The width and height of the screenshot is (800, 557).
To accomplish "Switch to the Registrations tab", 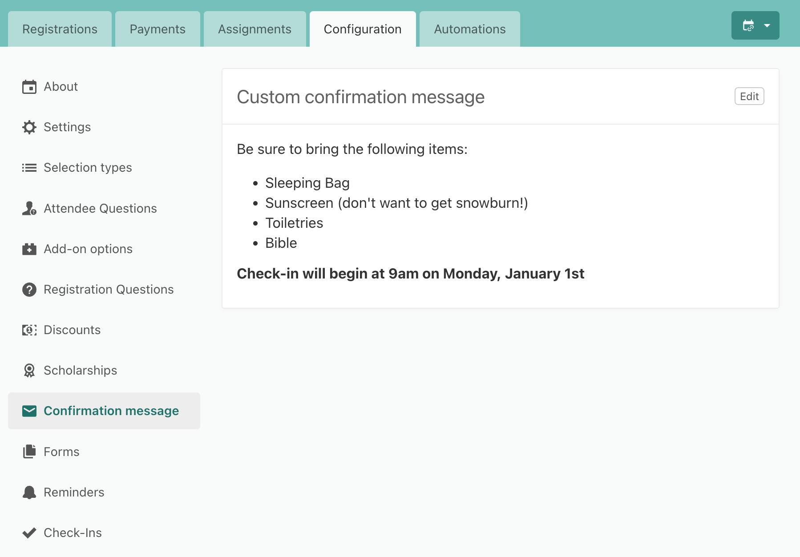I will click(60, 29).
